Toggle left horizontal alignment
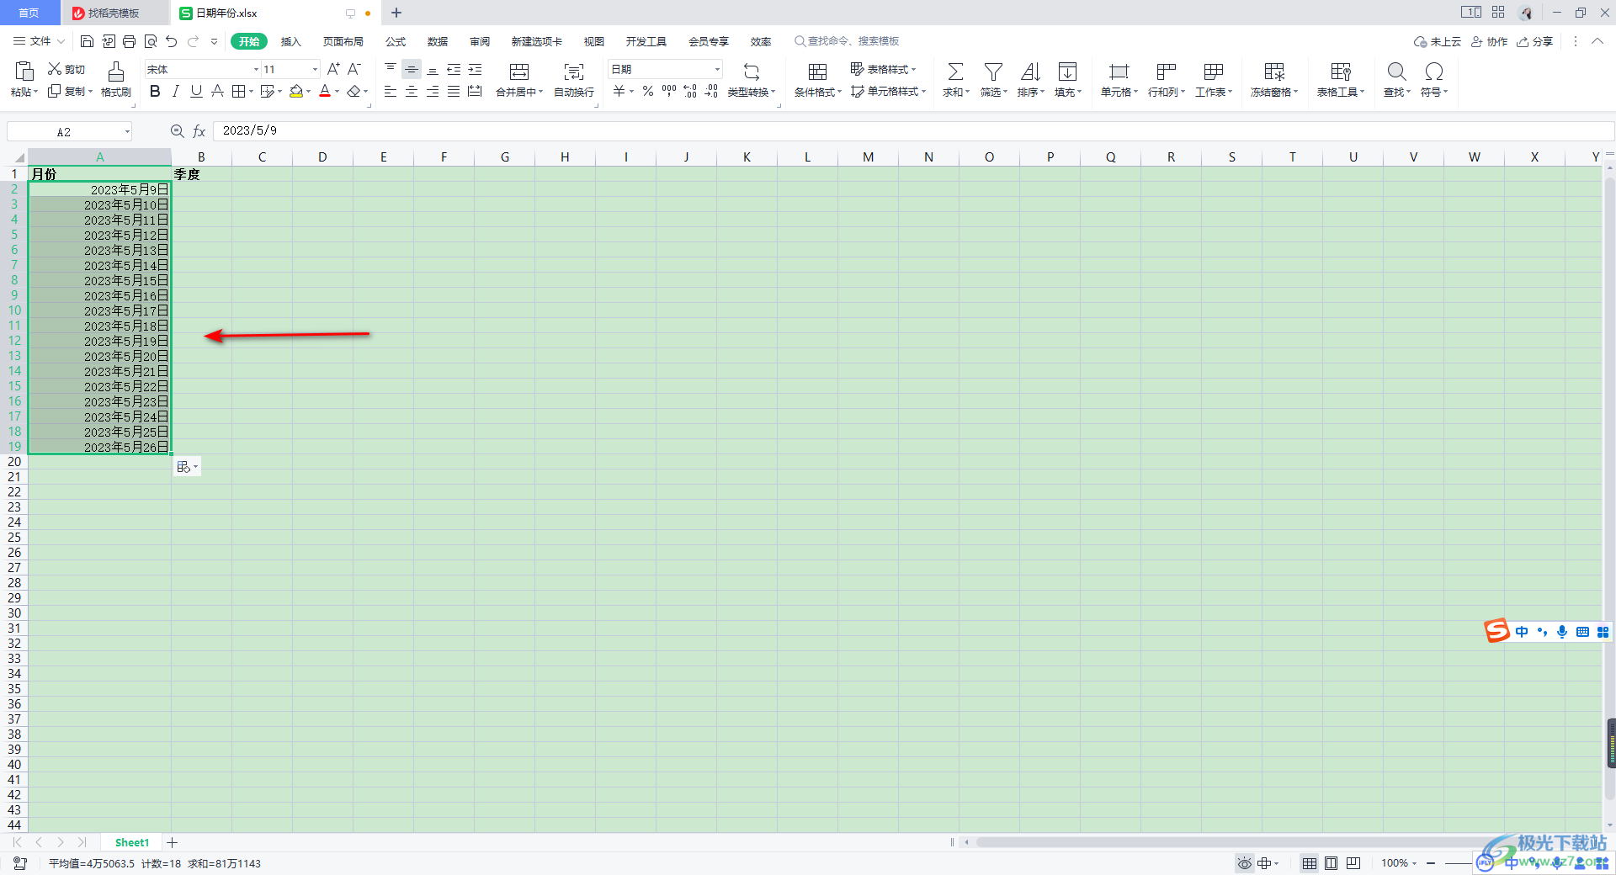Viewport: 1616px width, 875px height. 391,92
